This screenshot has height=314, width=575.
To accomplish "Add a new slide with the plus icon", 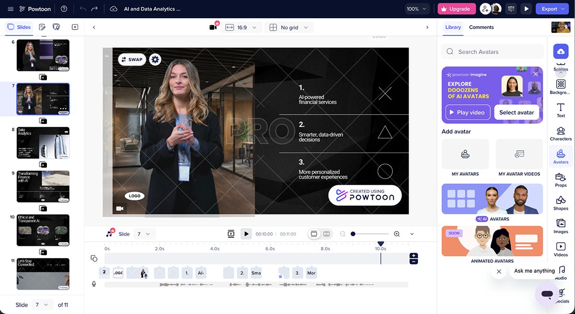I will pyautogui.click(x=75, y=27).
